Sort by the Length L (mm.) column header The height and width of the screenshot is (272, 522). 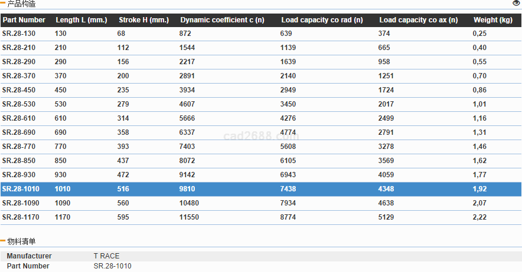pos(81,20)
